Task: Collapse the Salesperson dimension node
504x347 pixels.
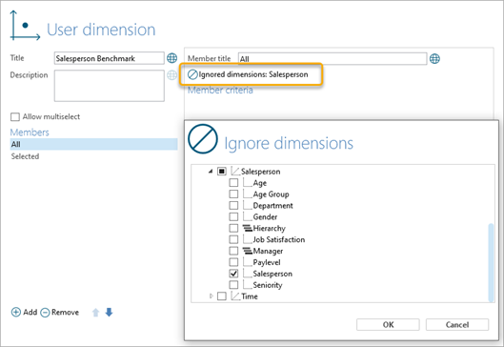Action: tap(211, 172)
